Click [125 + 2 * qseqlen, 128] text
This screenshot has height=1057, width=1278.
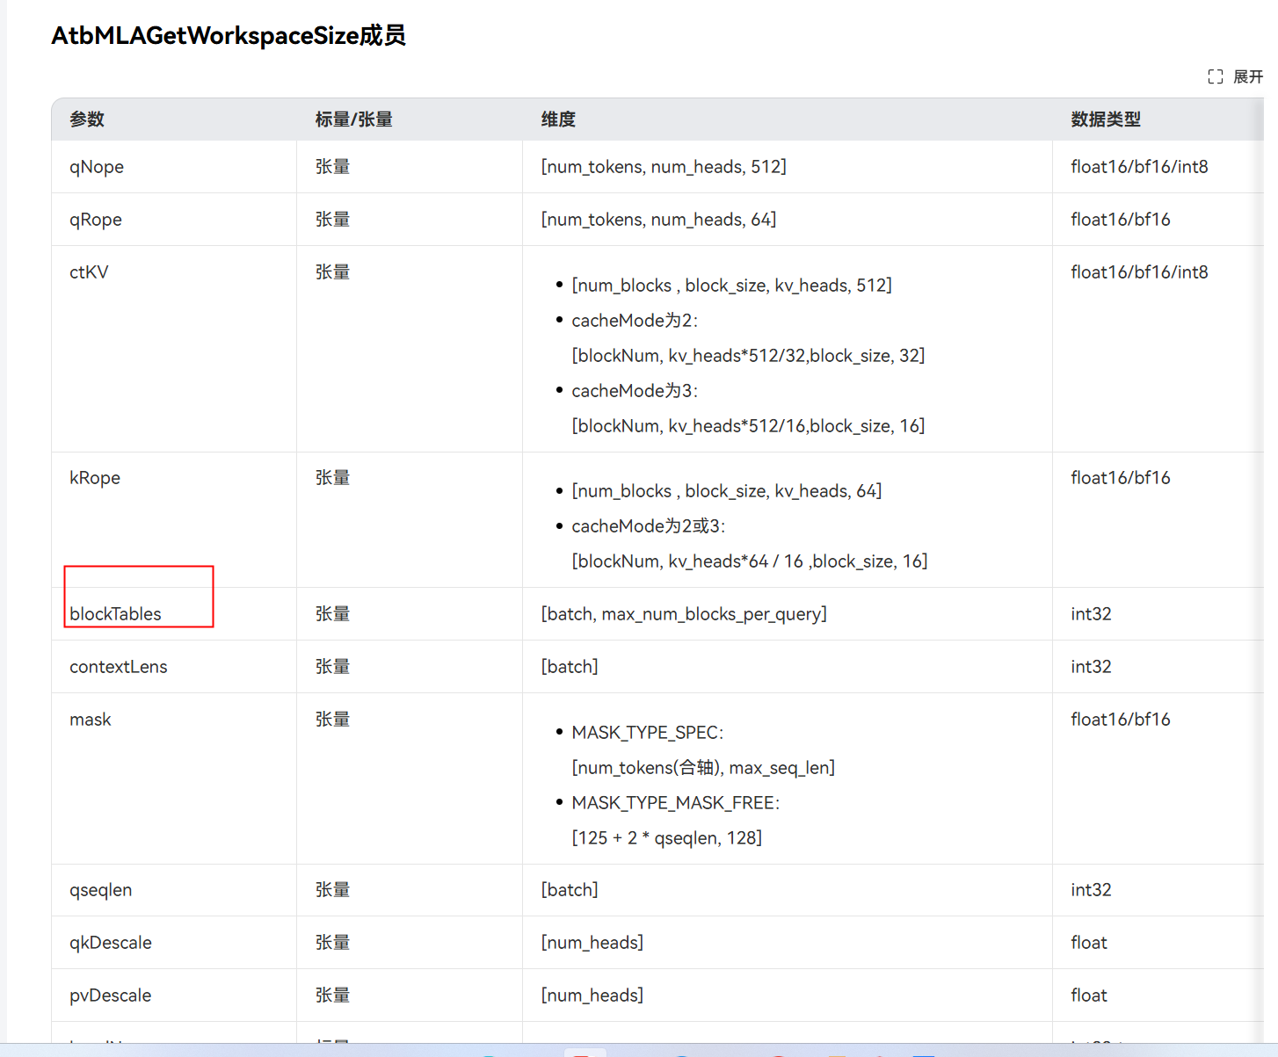click(x=667, y=838)
